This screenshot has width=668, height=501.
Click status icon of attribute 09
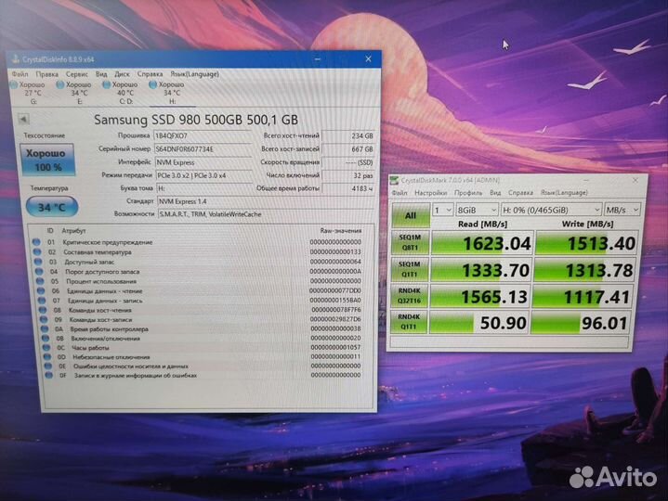(x=44, y=319)
